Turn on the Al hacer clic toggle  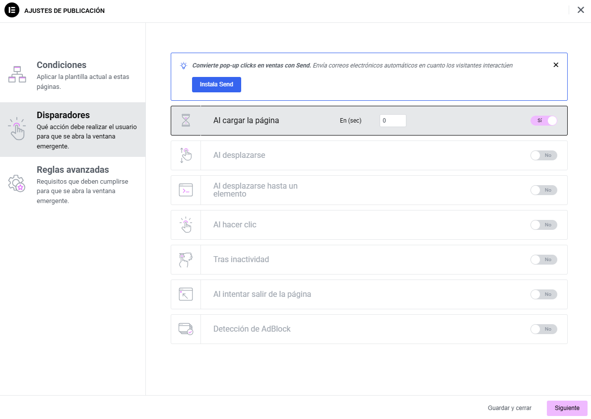click(x=544, y=225)
